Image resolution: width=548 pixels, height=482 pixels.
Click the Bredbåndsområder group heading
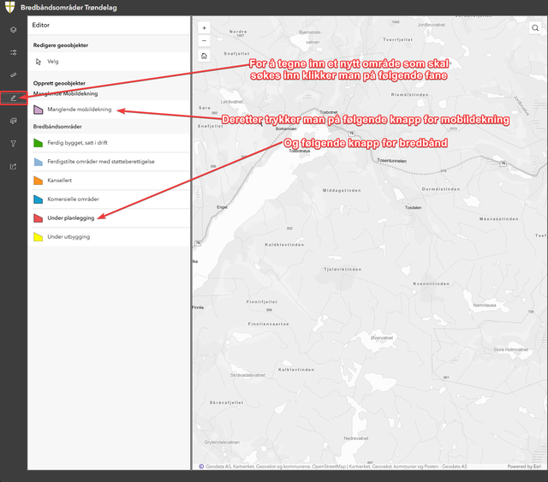[57, 127]
